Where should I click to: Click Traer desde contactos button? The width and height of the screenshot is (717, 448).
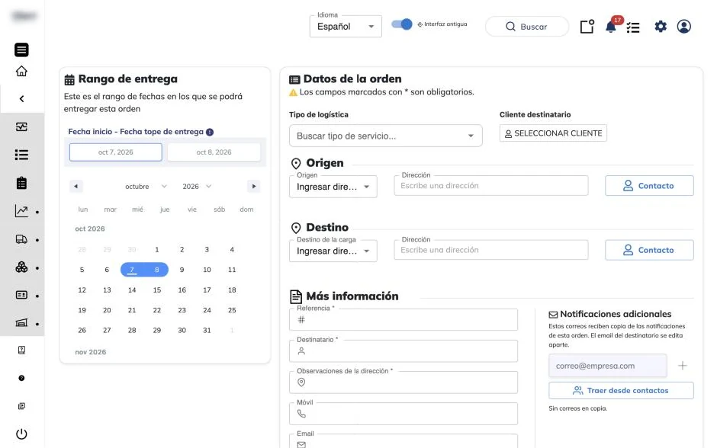621,390
